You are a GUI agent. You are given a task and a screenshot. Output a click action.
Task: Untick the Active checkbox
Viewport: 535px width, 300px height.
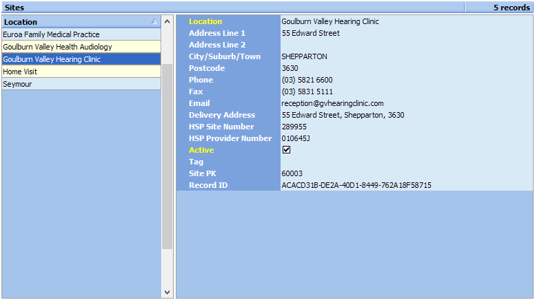click(x=286, y=150)
